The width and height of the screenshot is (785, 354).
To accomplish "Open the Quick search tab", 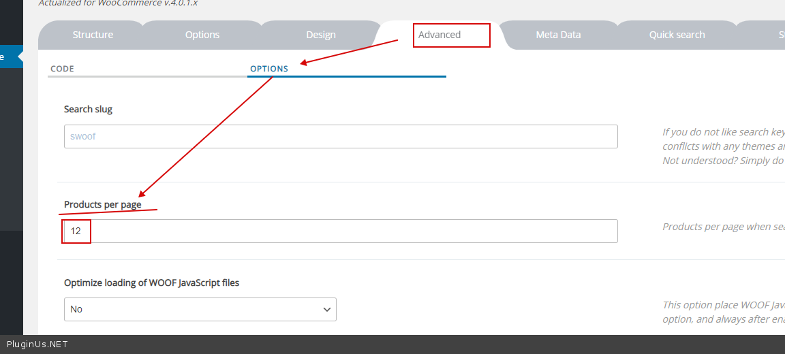I will 677,35.
